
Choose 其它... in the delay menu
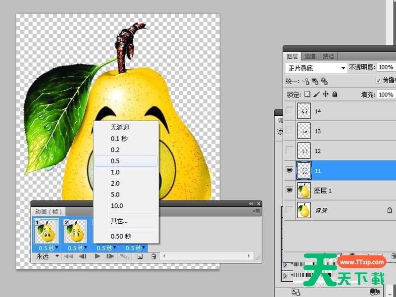(x=126, y=221)
